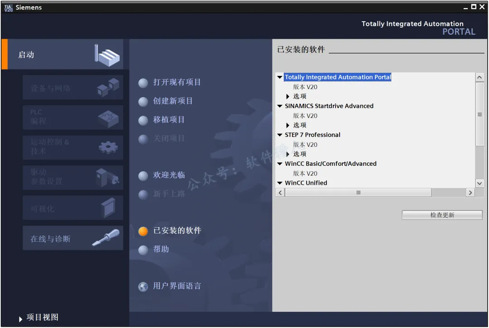Viewport: 489px width, 328px height.
Task: Select the bullet beside 帮助
Action: click(143, 250)
